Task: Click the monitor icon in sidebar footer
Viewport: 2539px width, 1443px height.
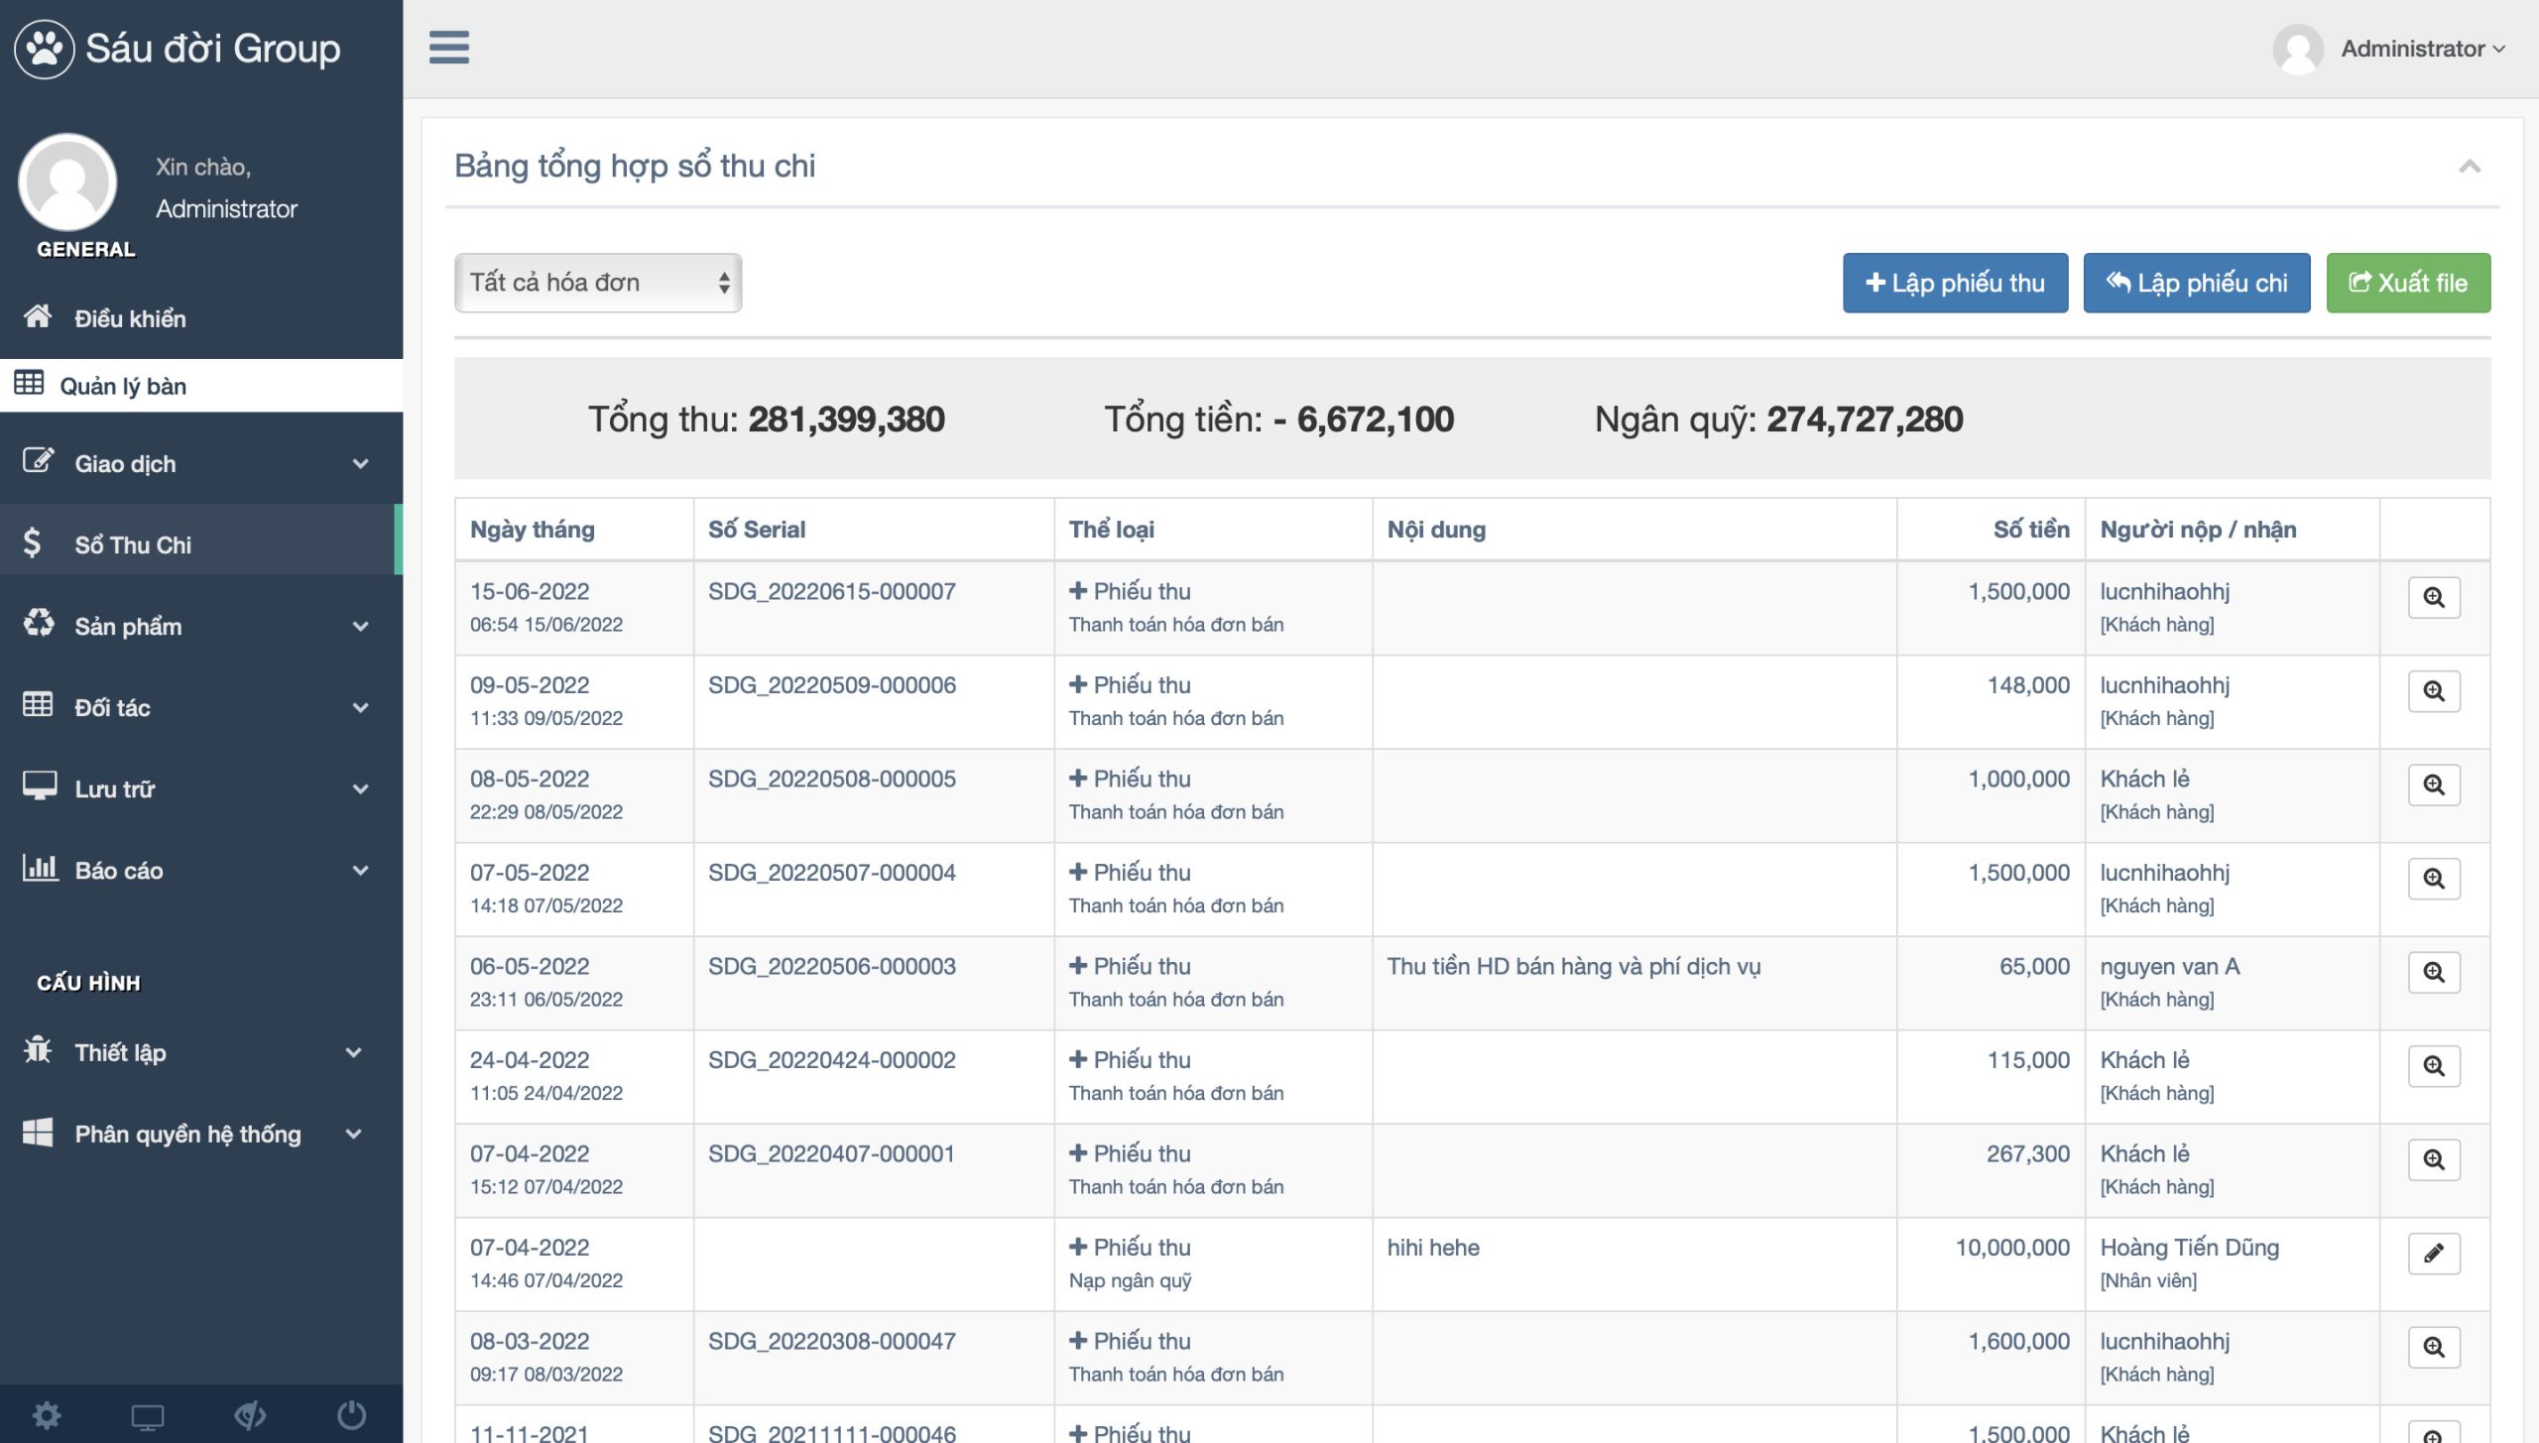Action: pos(148,1415)
